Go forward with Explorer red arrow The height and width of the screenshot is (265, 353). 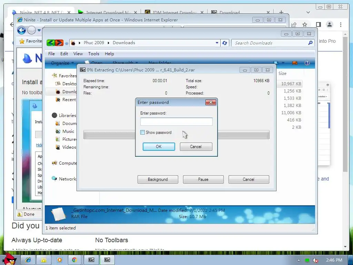click(59, 42)
